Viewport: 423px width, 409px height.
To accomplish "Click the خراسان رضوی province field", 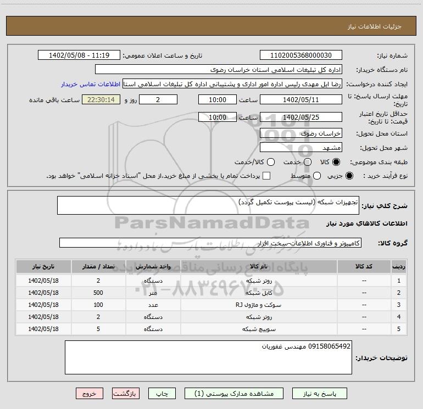I will pyautogui.click(x=301, y=133).
